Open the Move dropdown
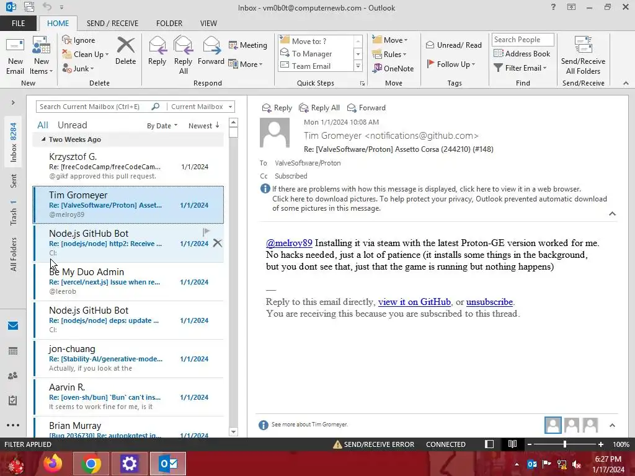 pyautogui.click(x=390, y=40)
